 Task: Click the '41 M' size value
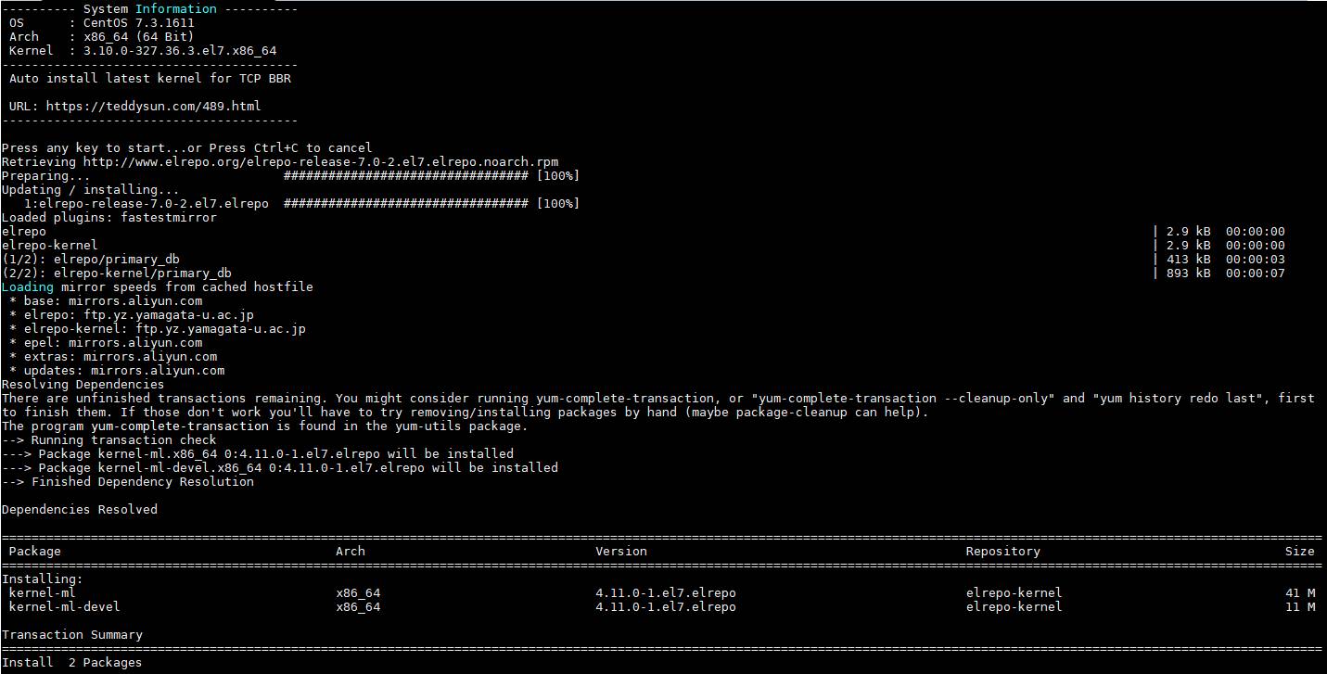coord(1300,593)
